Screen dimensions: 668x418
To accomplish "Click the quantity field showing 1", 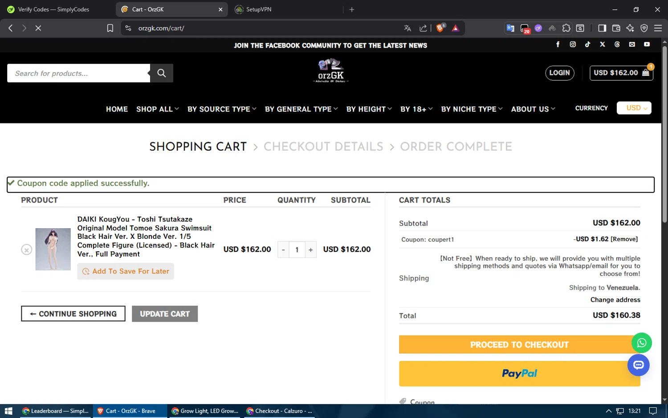I will pos(297,250).
